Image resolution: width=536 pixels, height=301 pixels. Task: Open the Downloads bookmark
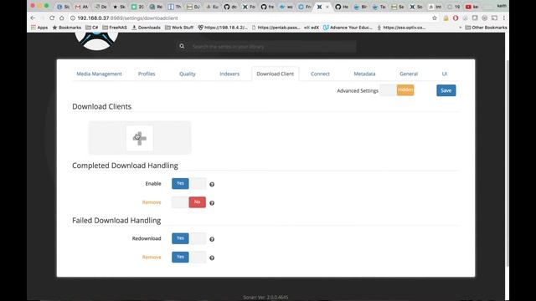(x=147, y=28)
